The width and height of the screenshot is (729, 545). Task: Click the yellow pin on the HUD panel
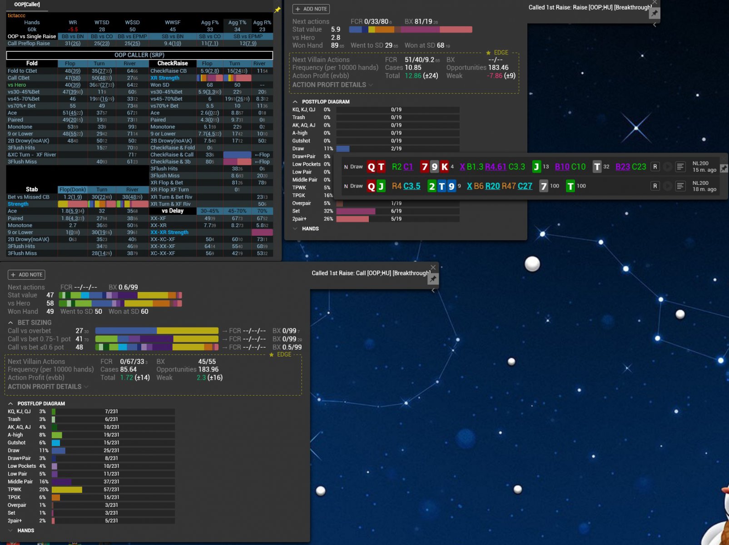[x=277, y=10]
